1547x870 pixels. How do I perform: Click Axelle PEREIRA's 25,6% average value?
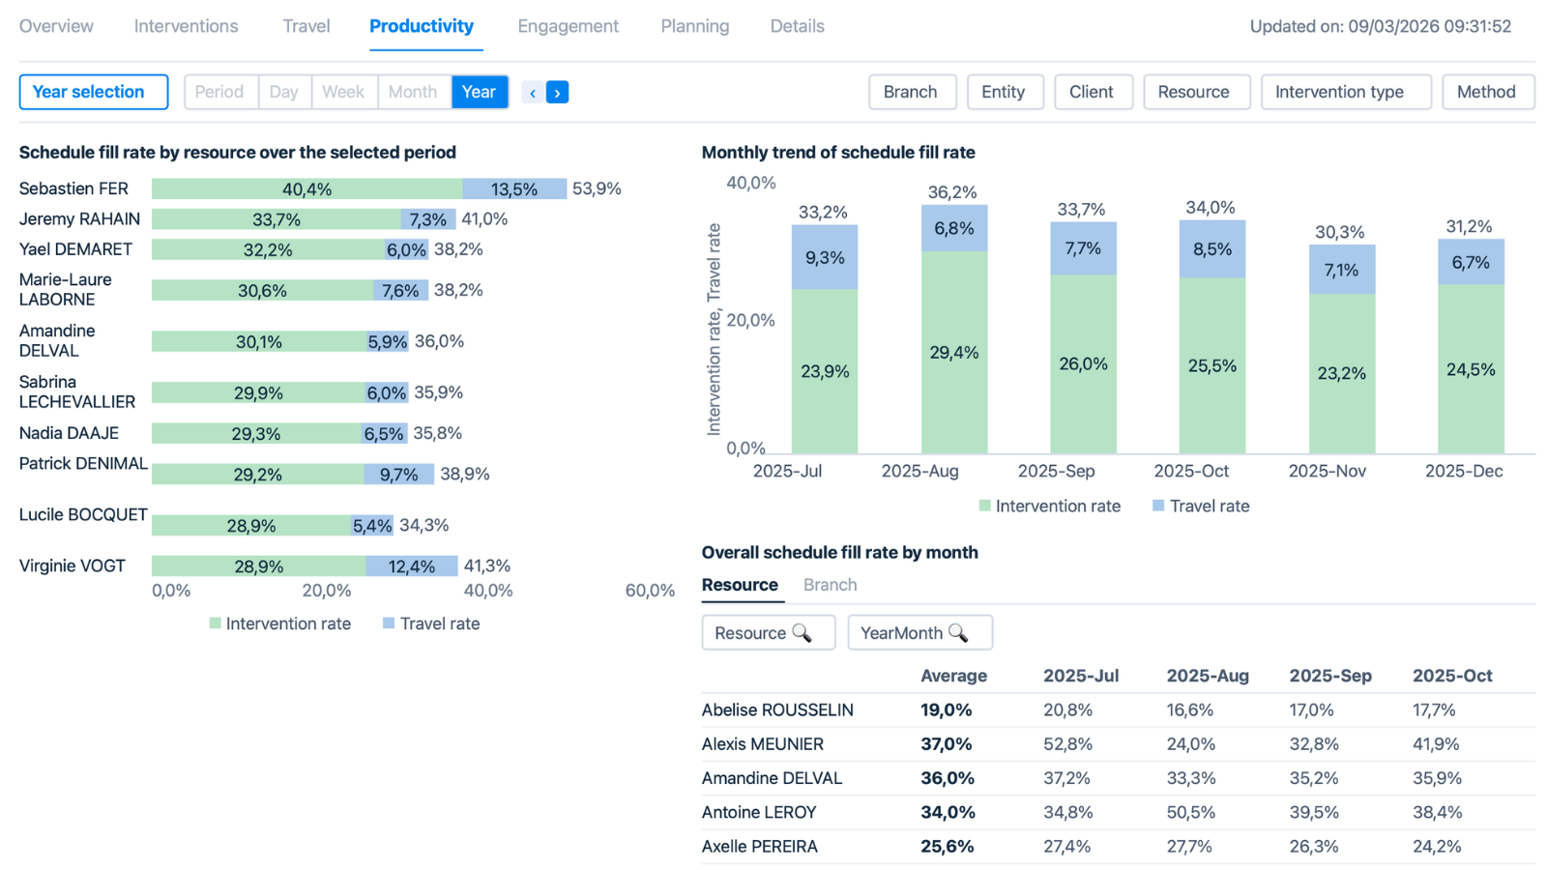pyautogui.click(x=947, y=847)
